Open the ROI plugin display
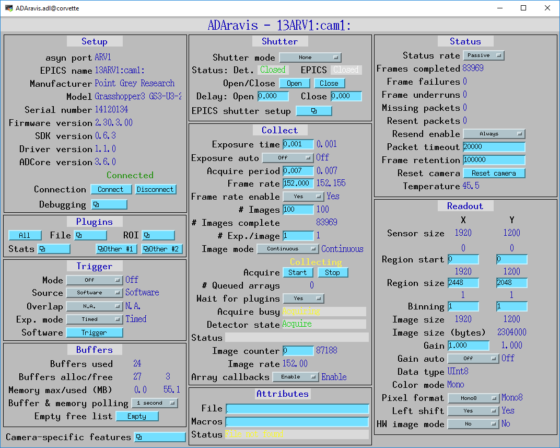Screen dimensions: 560x448 point(158,235)
